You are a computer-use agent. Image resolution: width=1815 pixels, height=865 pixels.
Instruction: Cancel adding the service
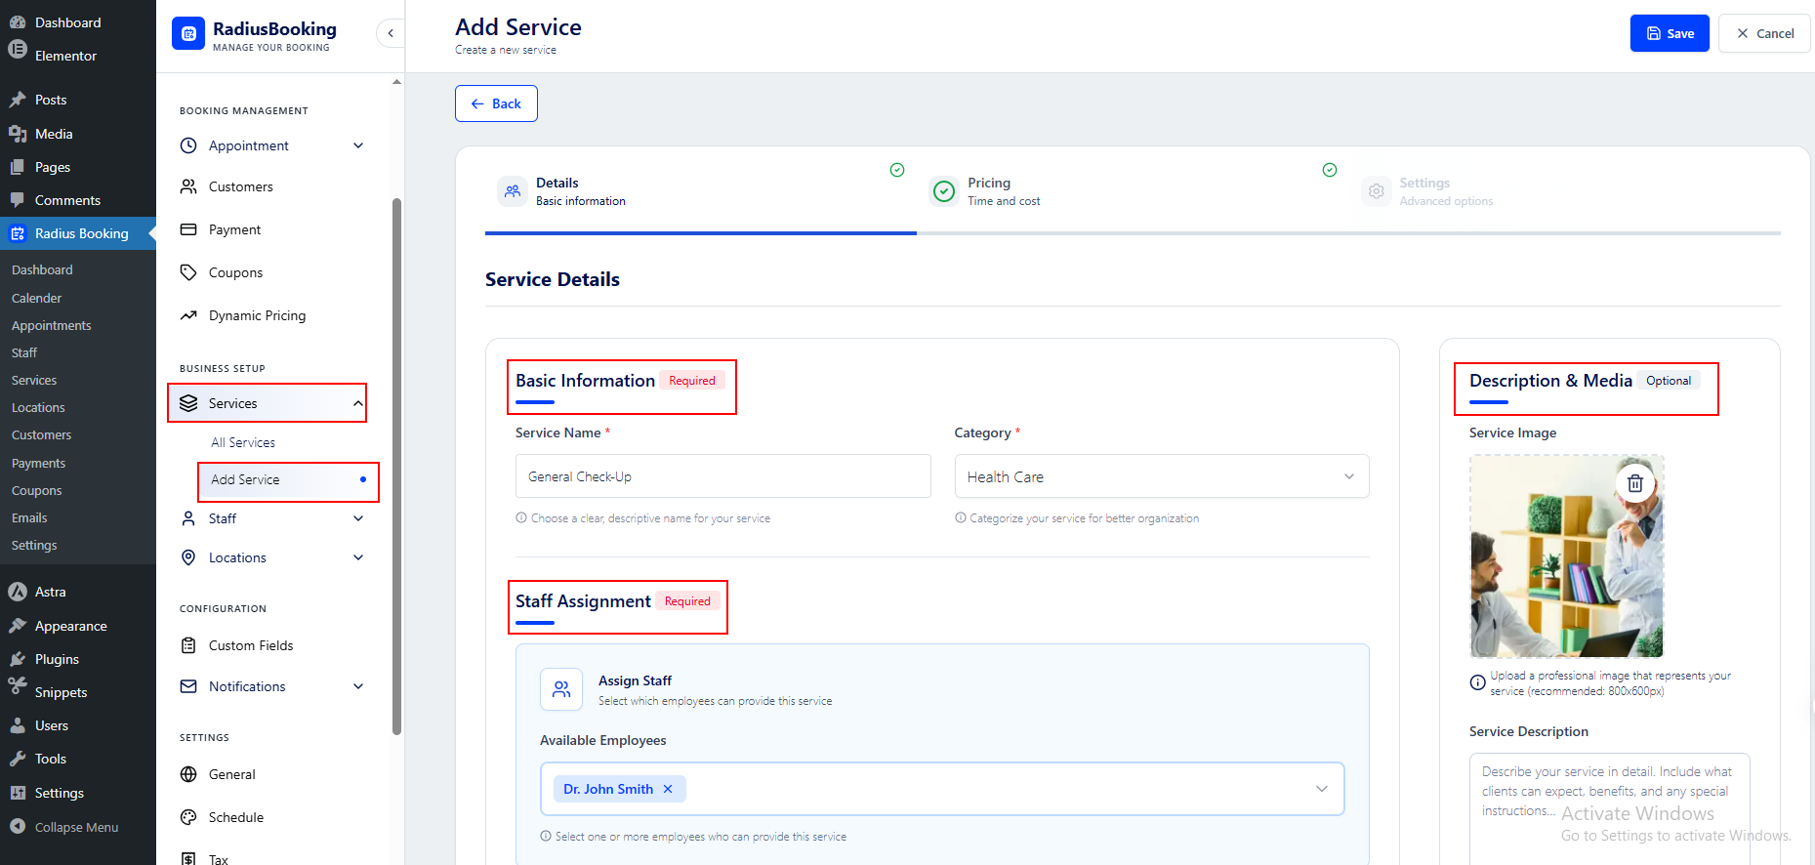click(x=1764, y=33)
